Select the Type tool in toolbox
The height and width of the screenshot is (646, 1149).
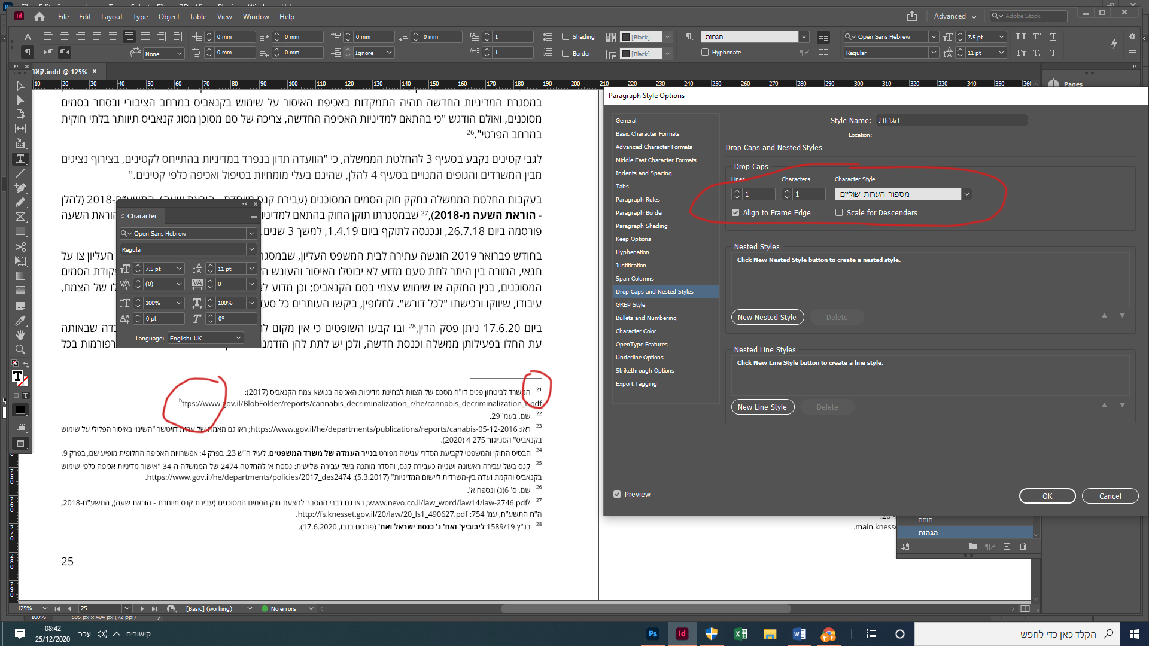point(20,159)
